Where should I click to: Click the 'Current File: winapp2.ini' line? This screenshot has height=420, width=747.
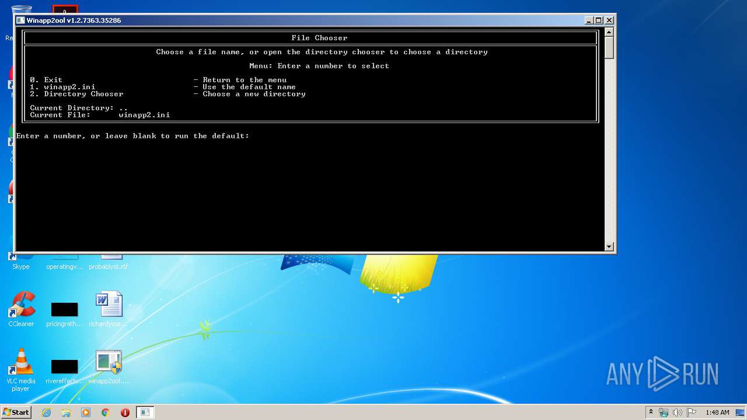point(100,115)
